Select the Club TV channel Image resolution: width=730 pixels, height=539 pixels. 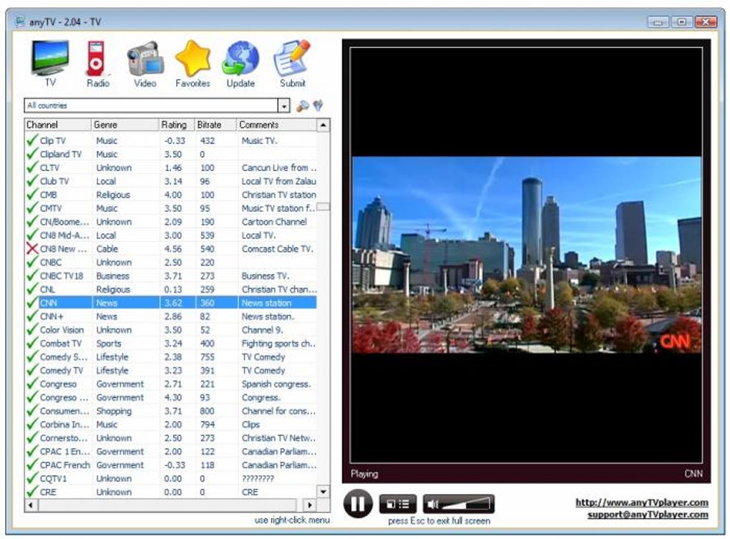click(171, 181)
